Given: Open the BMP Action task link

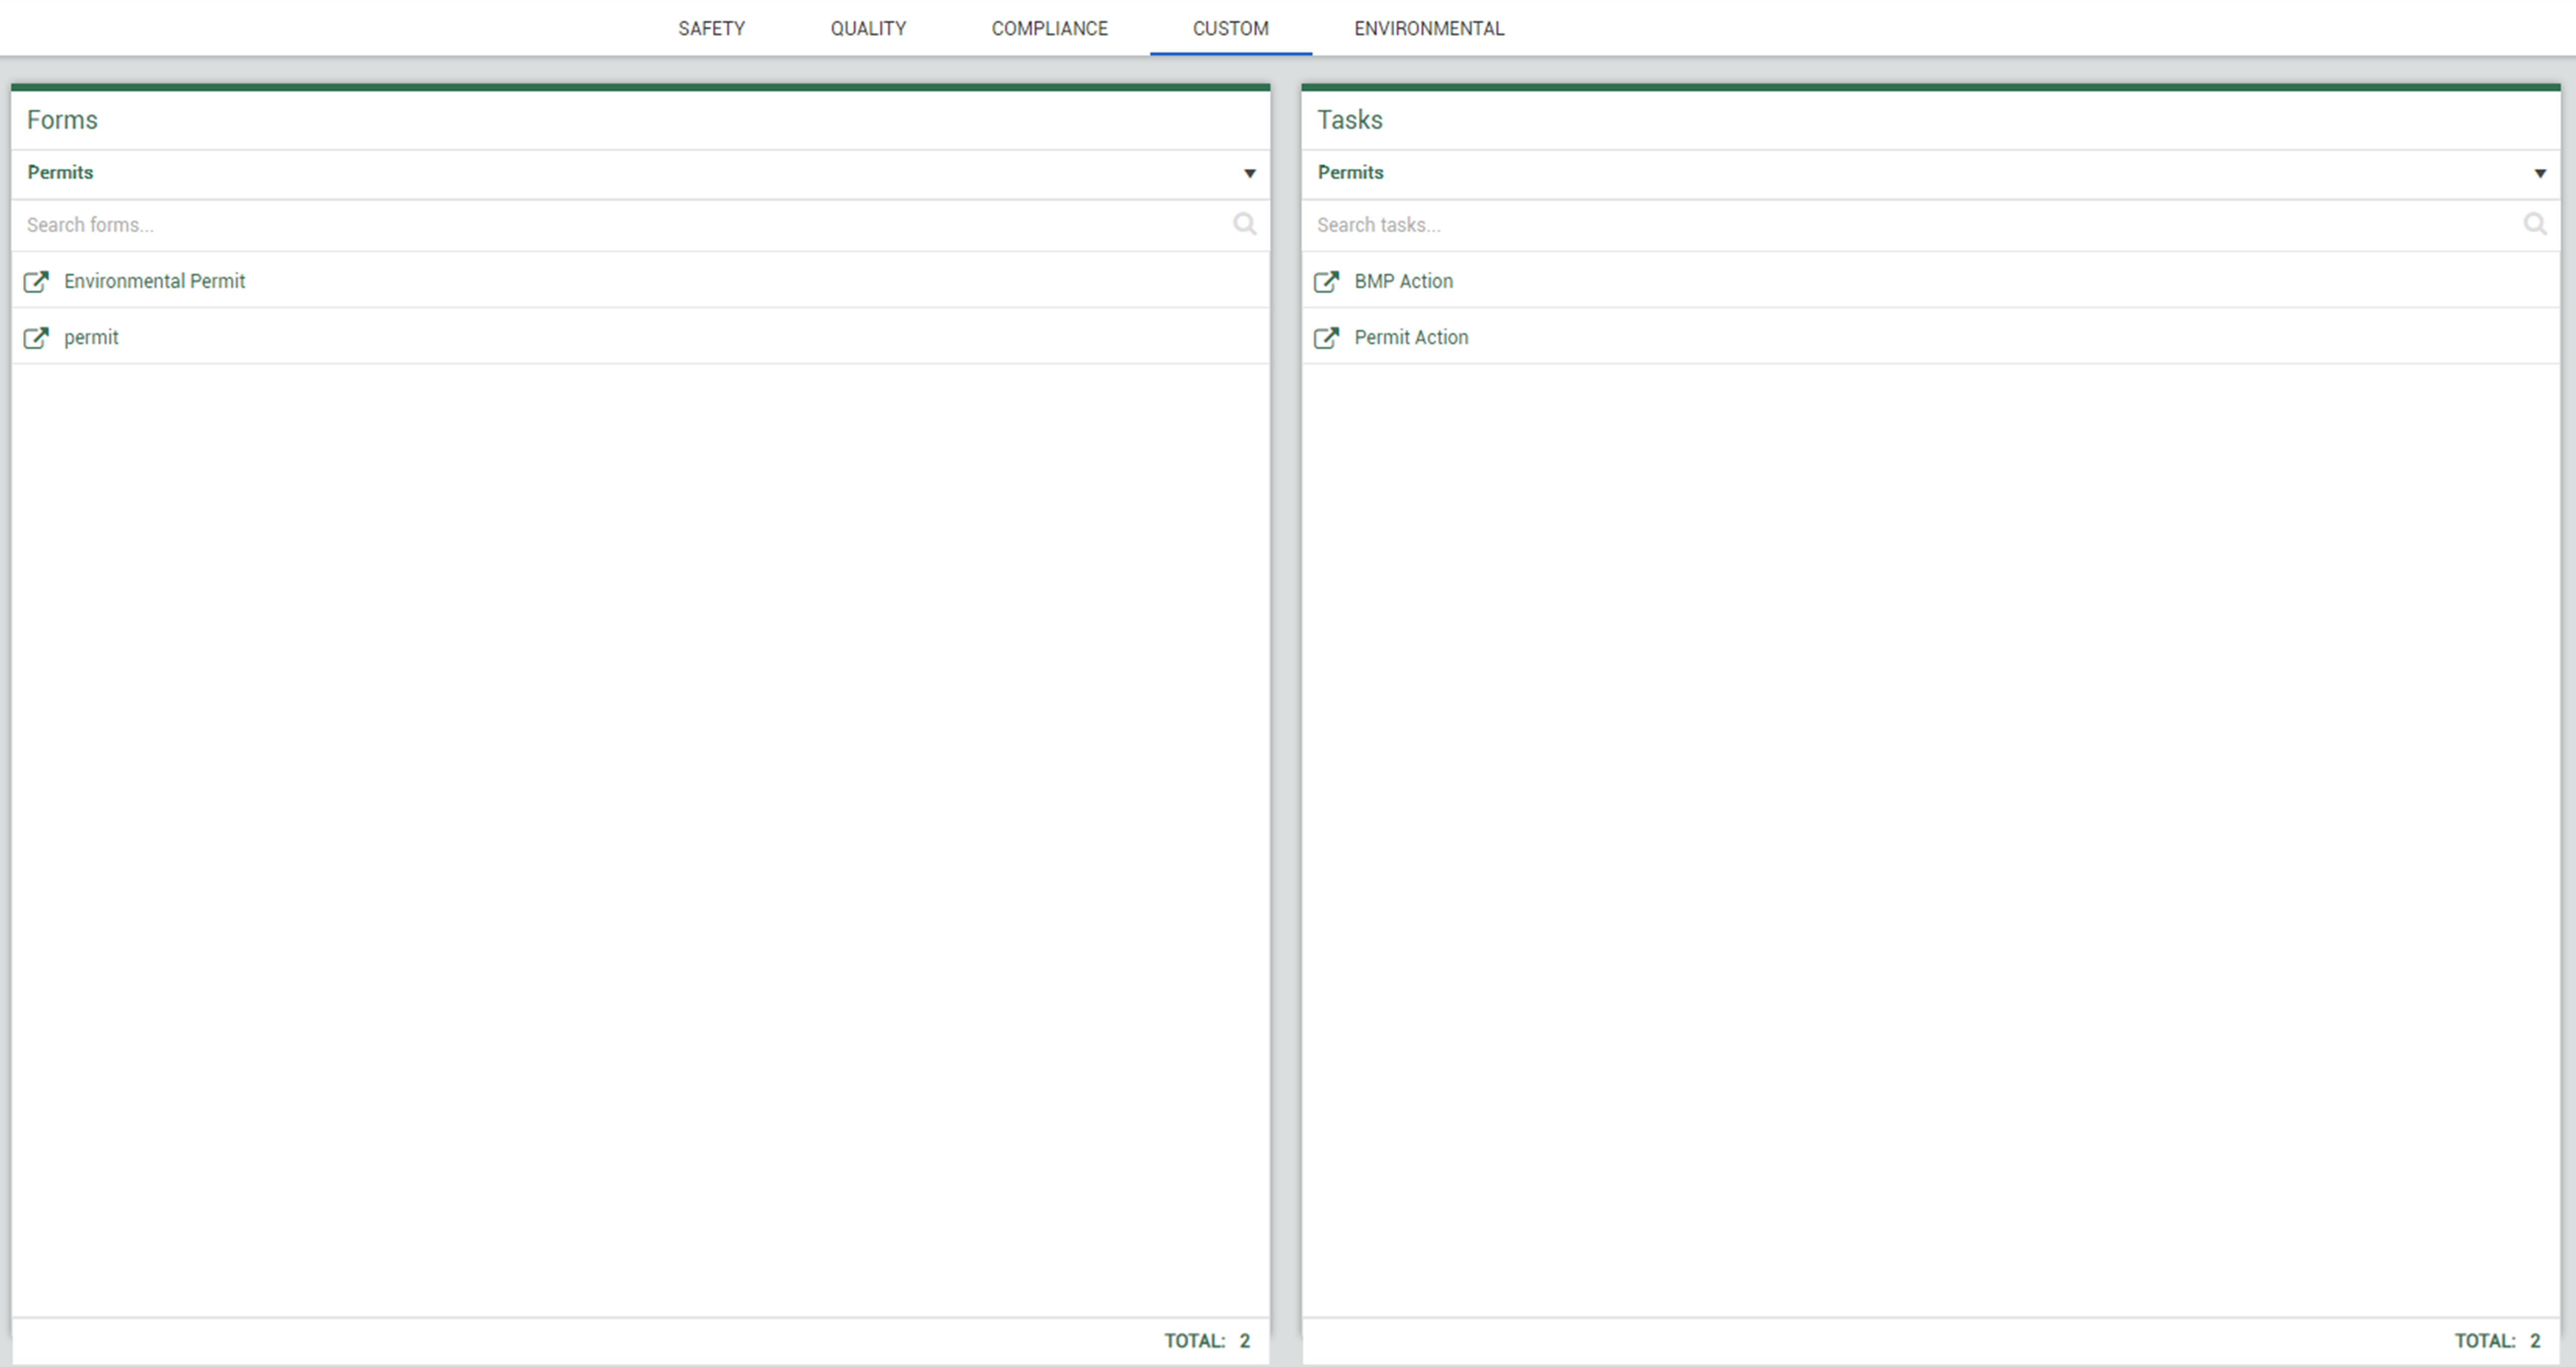Looking at the screenshot, I should (1403, 282).
